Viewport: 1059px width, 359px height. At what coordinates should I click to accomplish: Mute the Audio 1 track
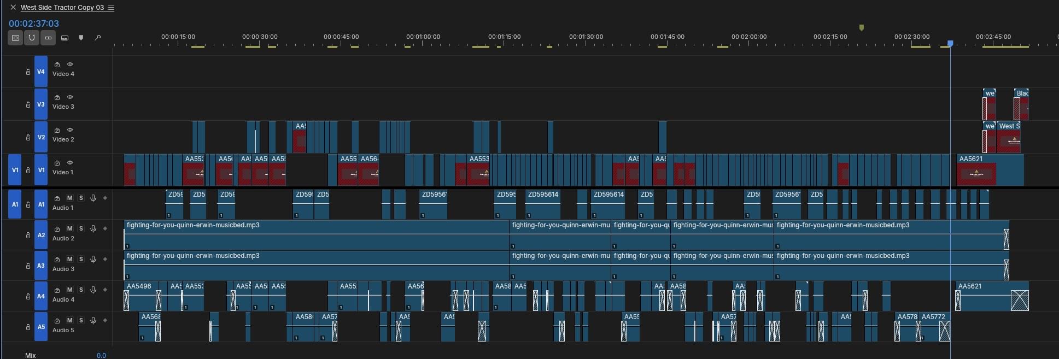pos(69,198)
